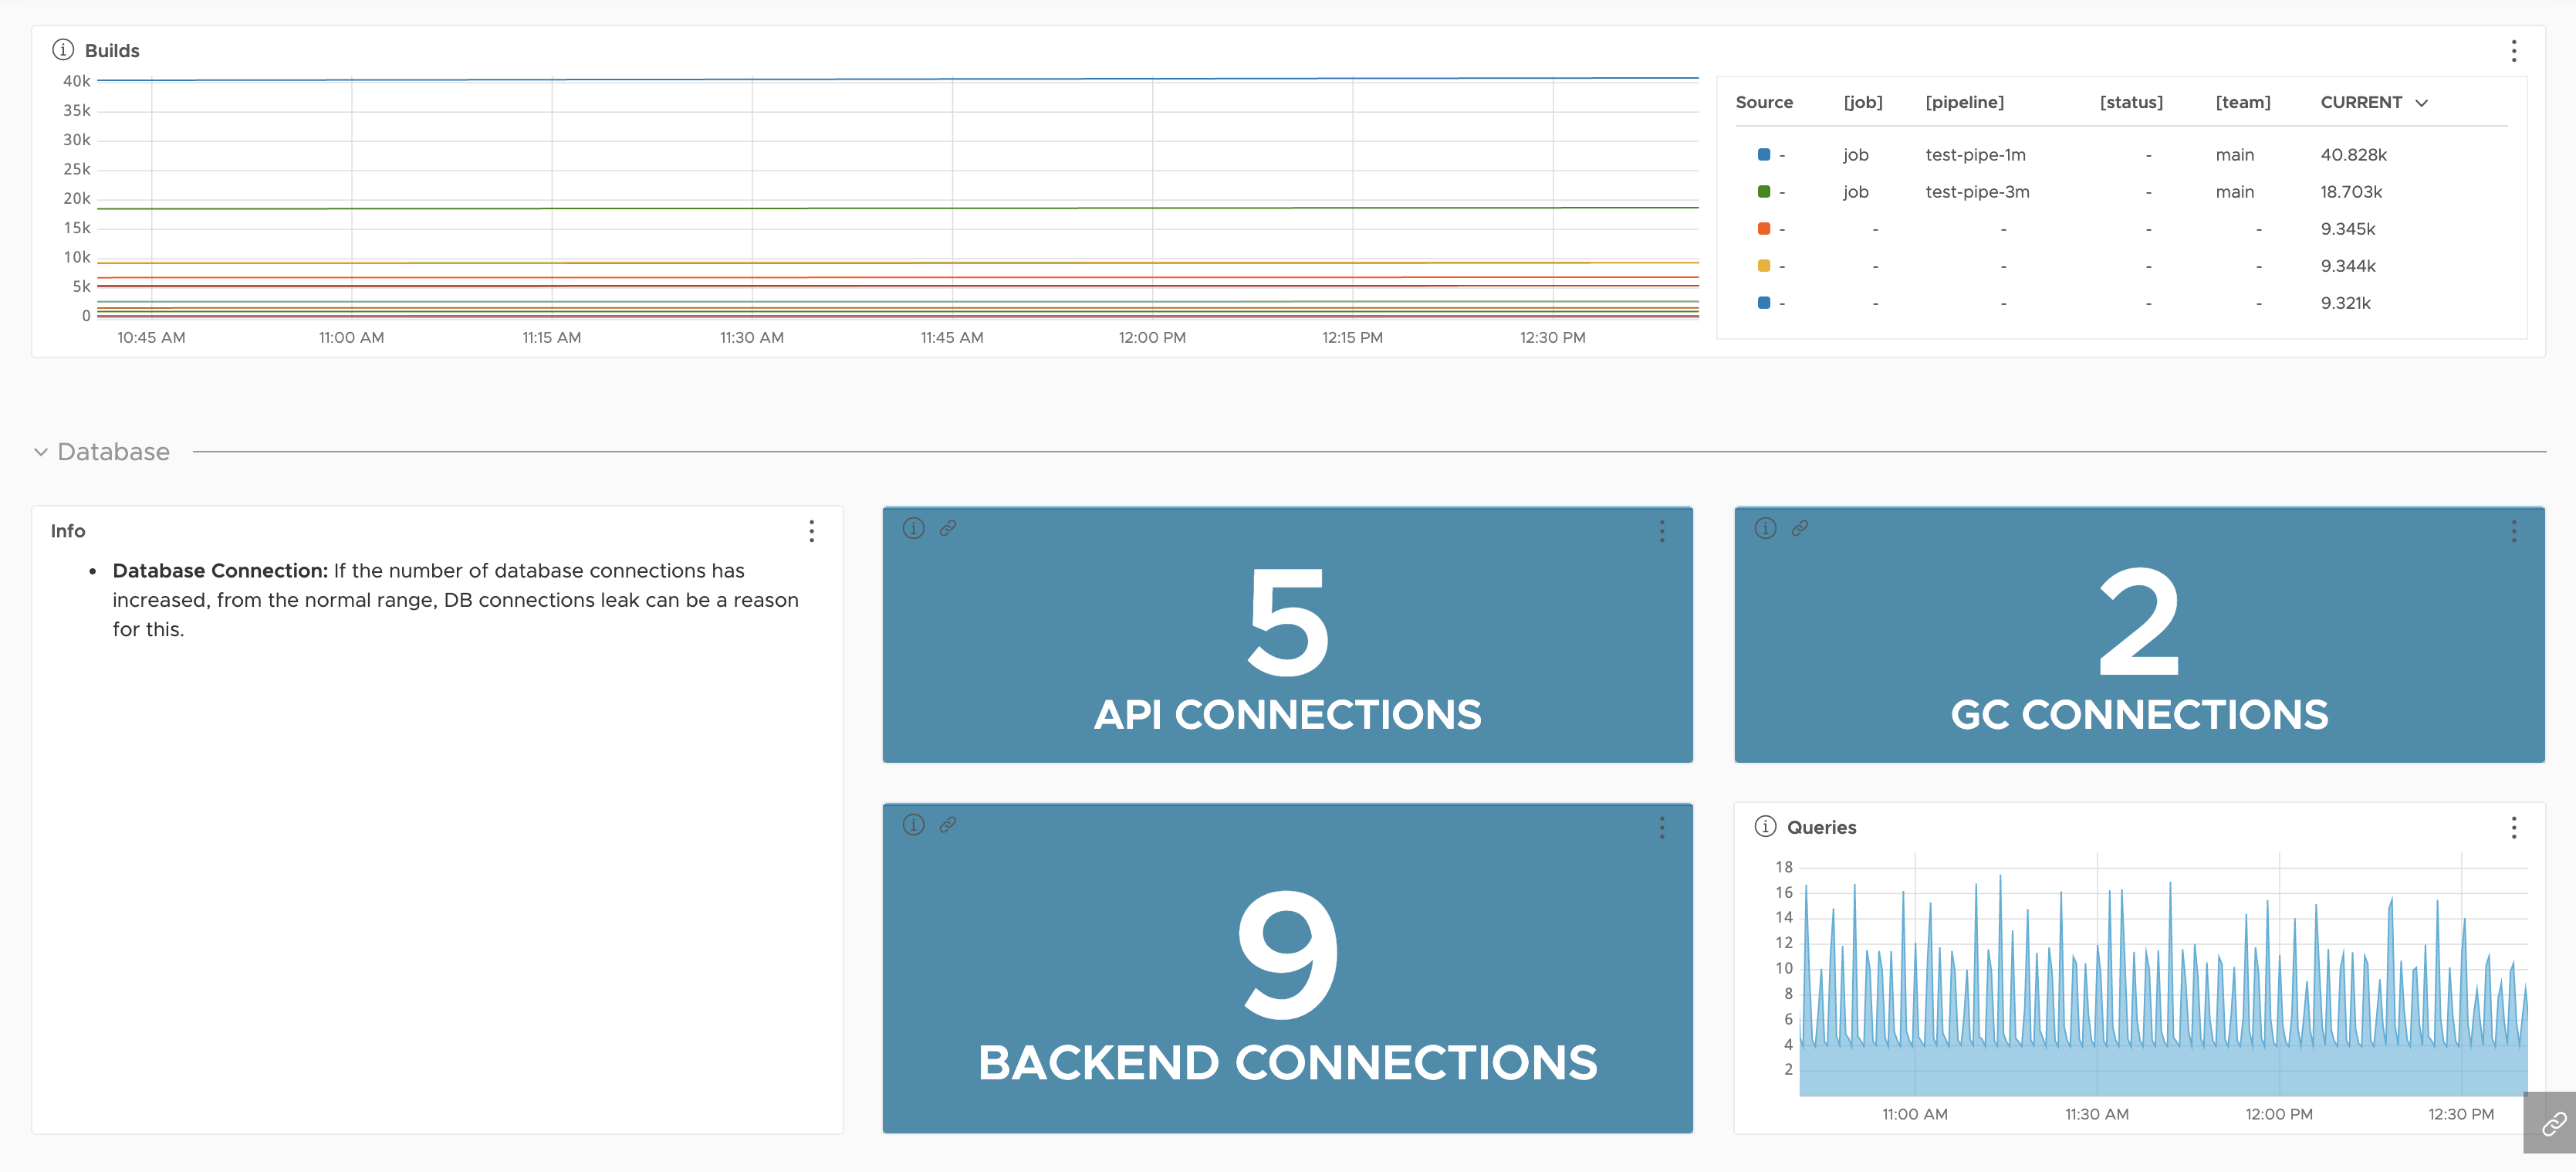
Task: Click the link icon on Backend Connections tile
Action: [948, 825]
